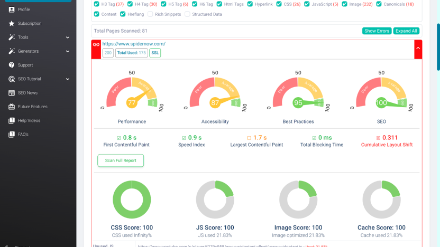Click the First Contentful Paint check icon
Screen dimensions: 440x247
pos(118,138)
